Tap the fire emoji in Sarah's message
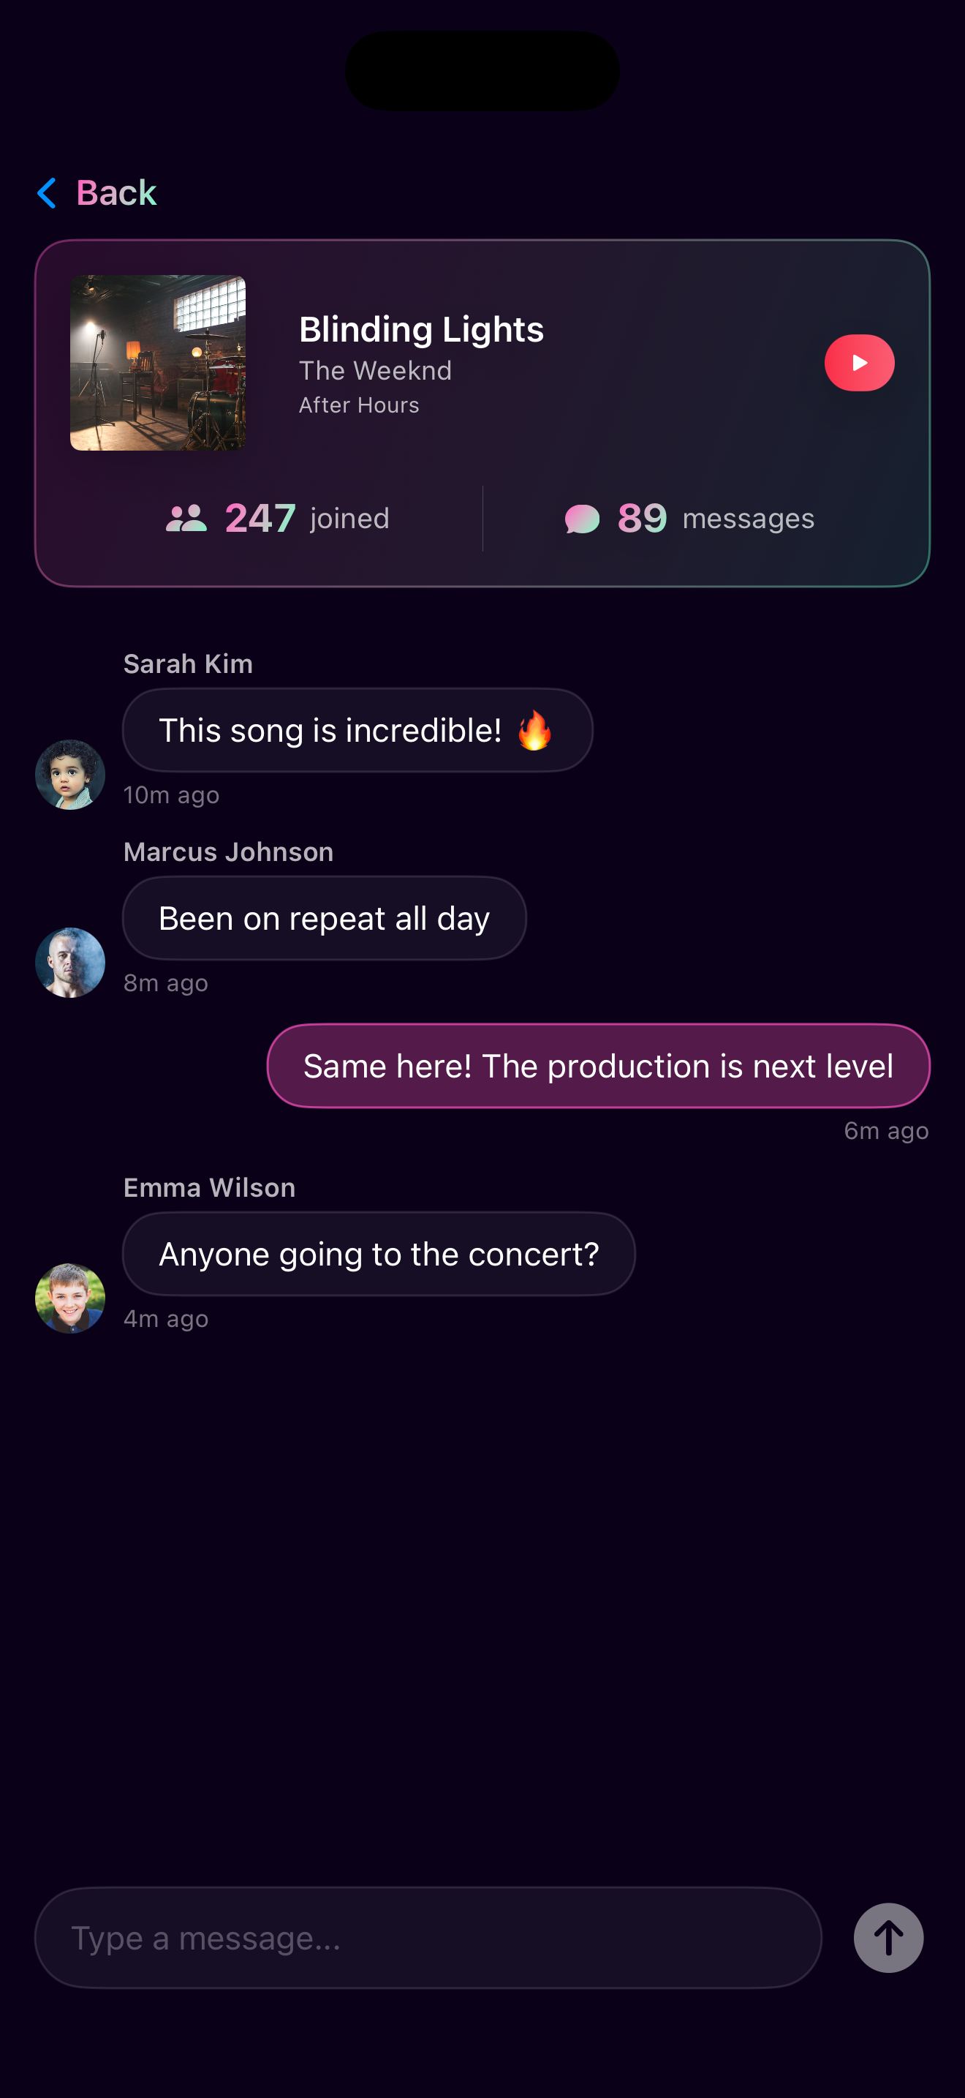The width and height of the screenshot is (965, 2098). (x=534, y=730)
